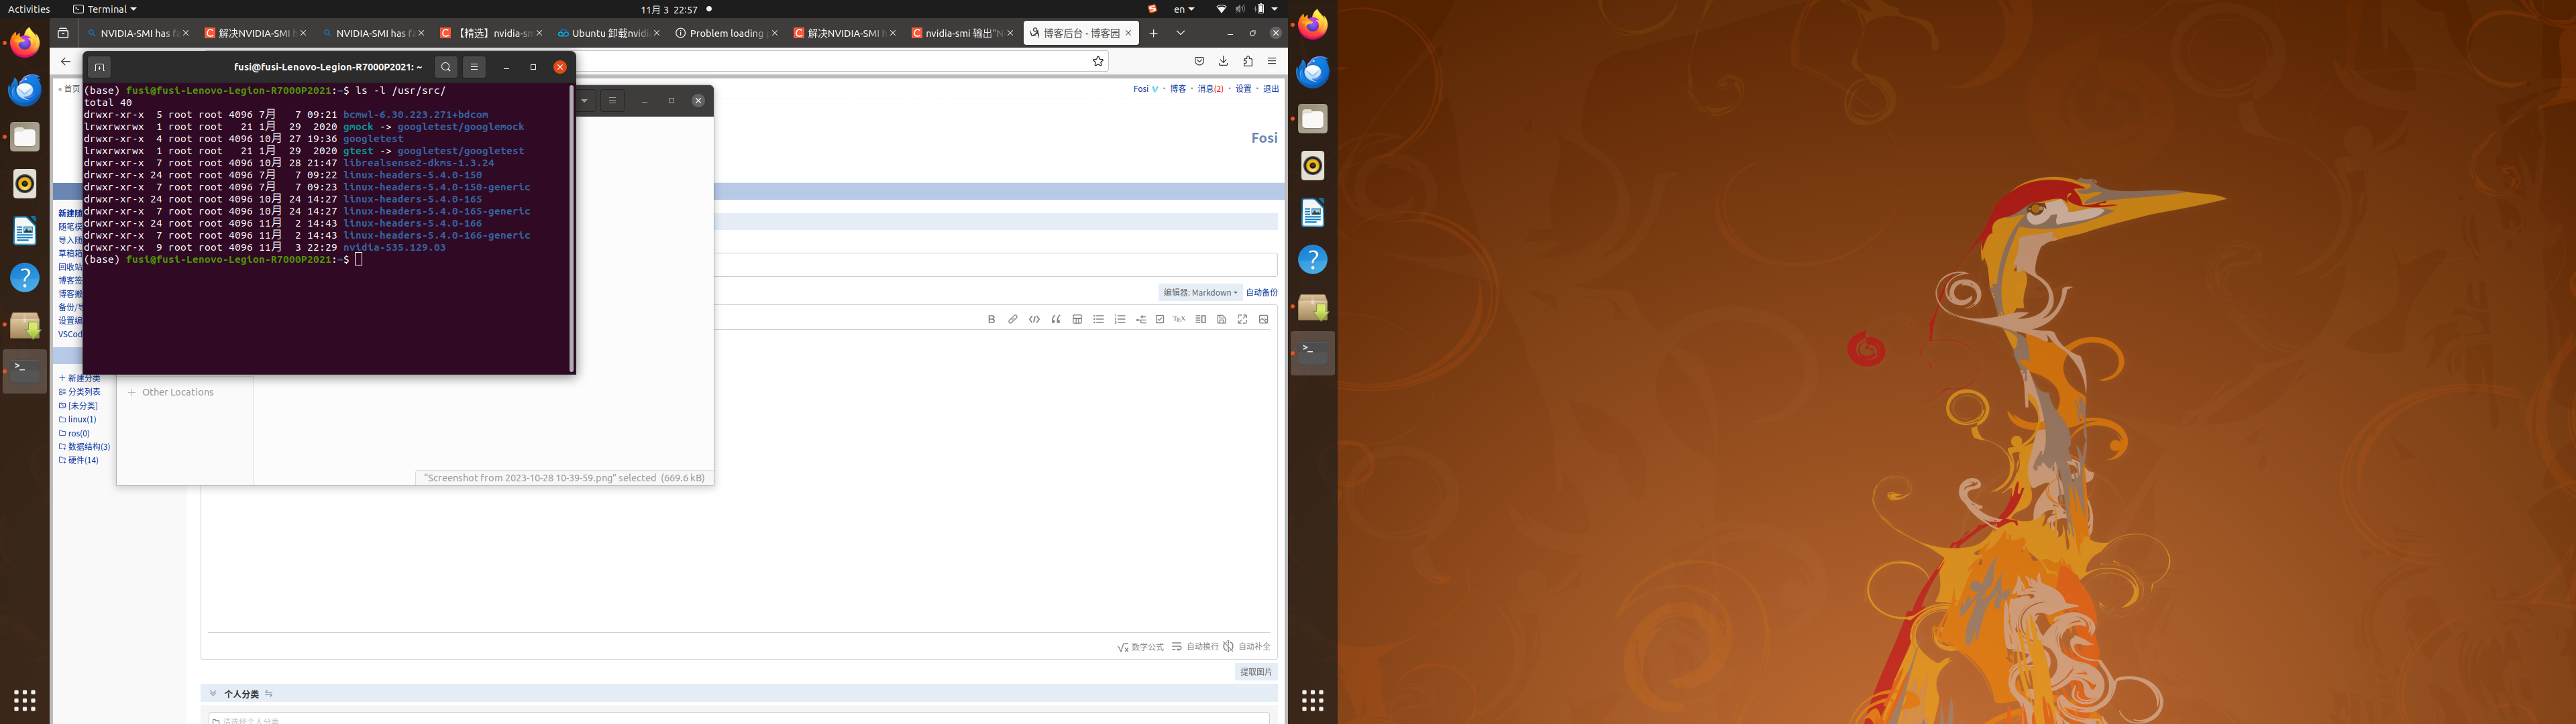The image size is (2576, 724).
Task: Click the terminal window vertical scrollbar
Action: (572, 229)
